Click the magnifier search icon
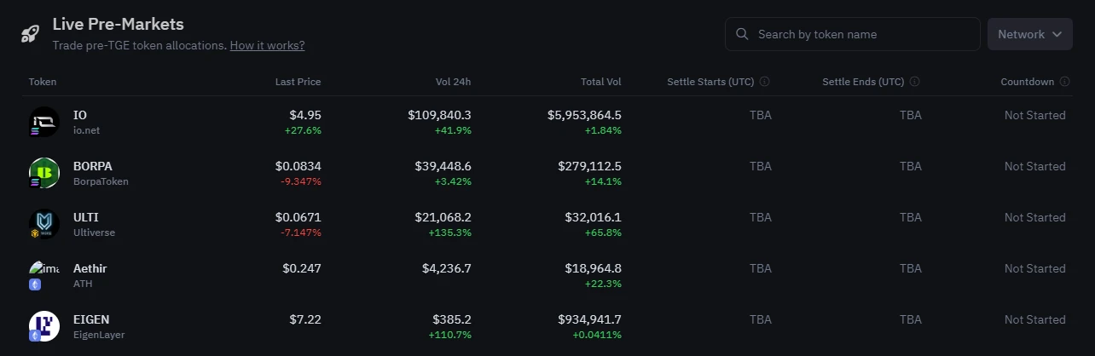The image size is (1095, 356). click(742, 34)
